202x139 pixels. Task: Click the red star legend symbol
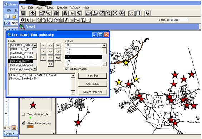point(33,105)
